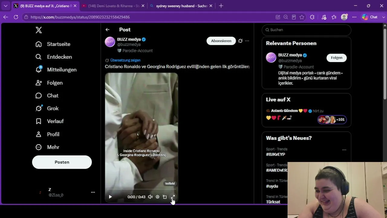Open a new browser tab

[x=221, y=6]
